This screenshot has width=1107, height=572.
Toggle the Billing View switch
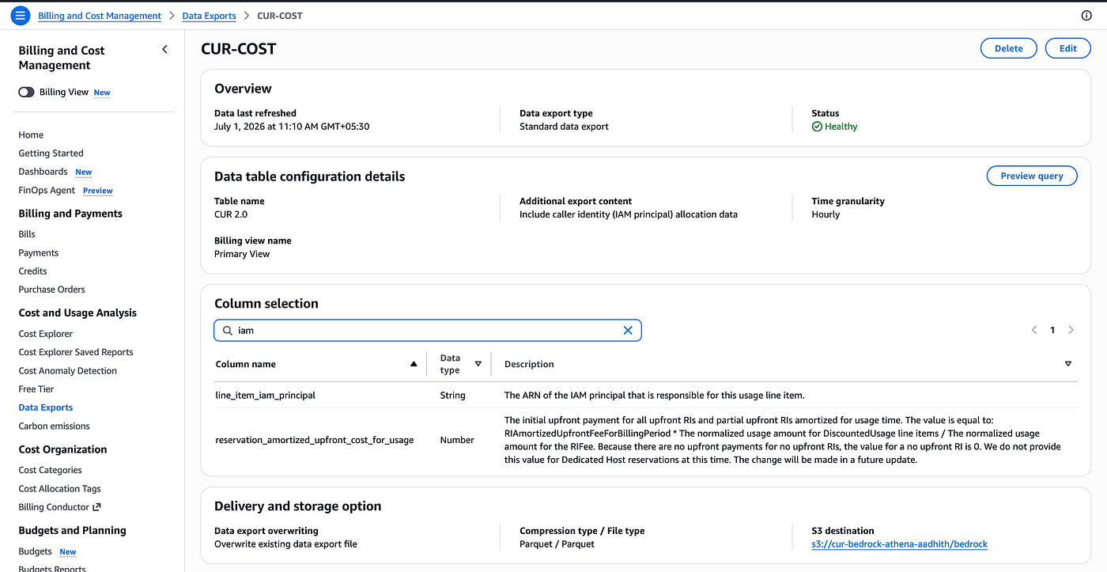coord(26,92)
